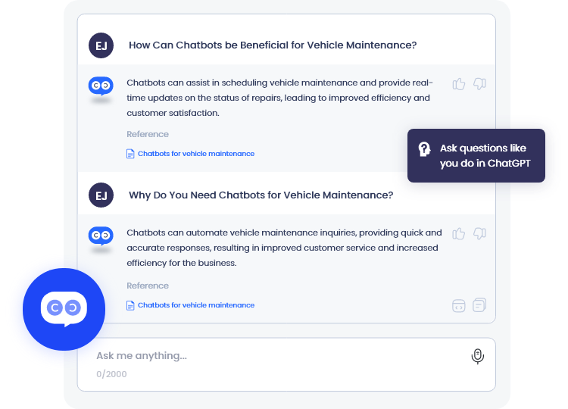Click thumbs up on the first chatbot answer
The width and height of the screenshot is (568, 409).
459,83
